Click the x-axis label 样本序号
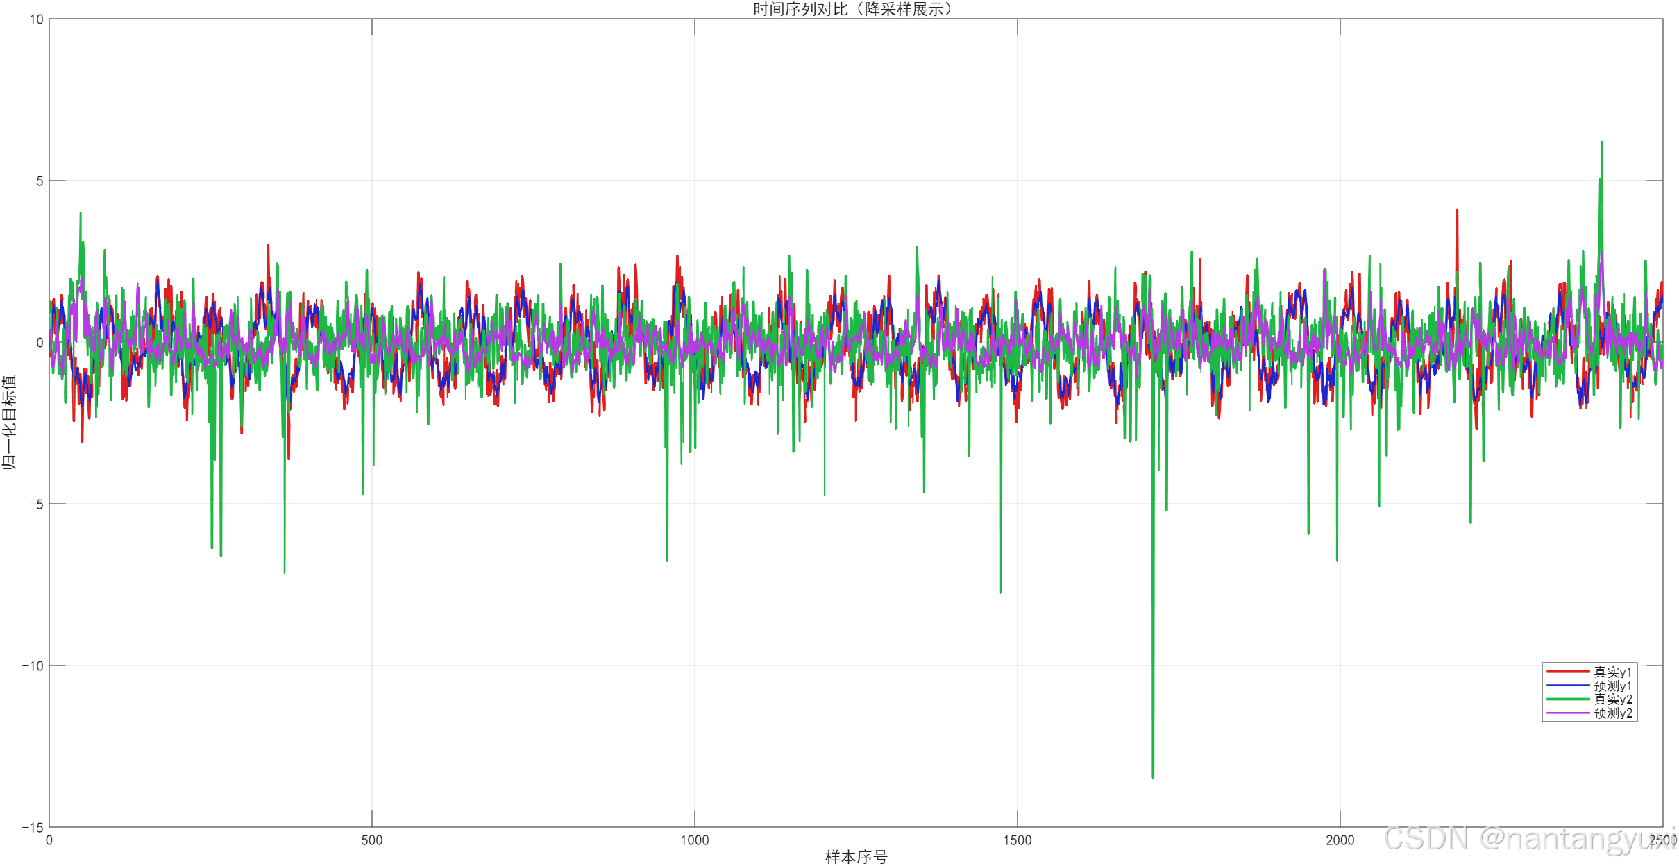 pos(856,857)
